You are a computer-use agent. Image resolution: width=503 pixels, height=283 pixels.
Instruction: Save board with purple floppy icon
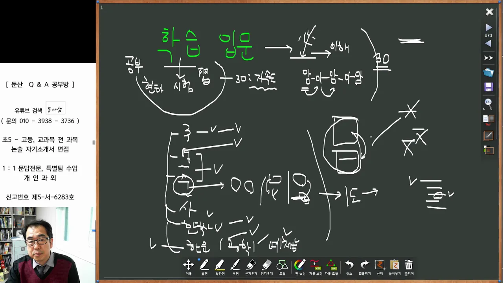pos(489,87)
